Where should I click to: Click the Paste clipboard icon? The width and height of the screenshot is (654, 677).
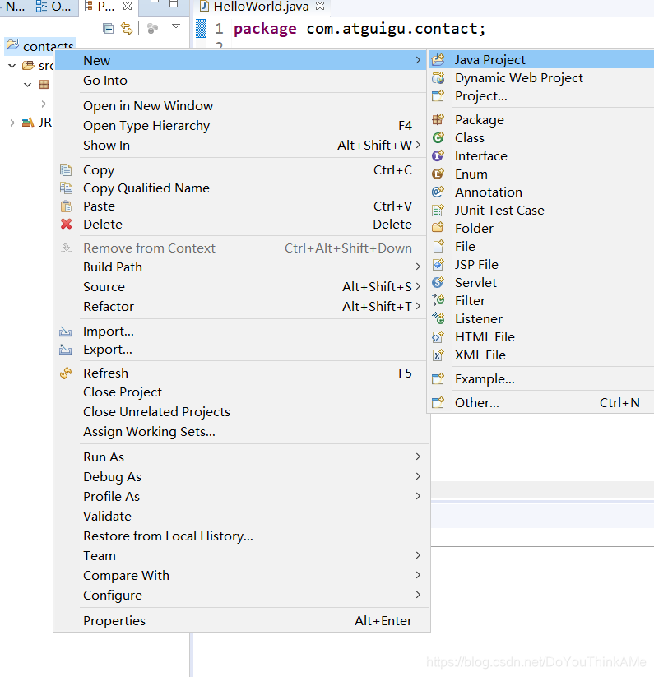coord(66,206)
